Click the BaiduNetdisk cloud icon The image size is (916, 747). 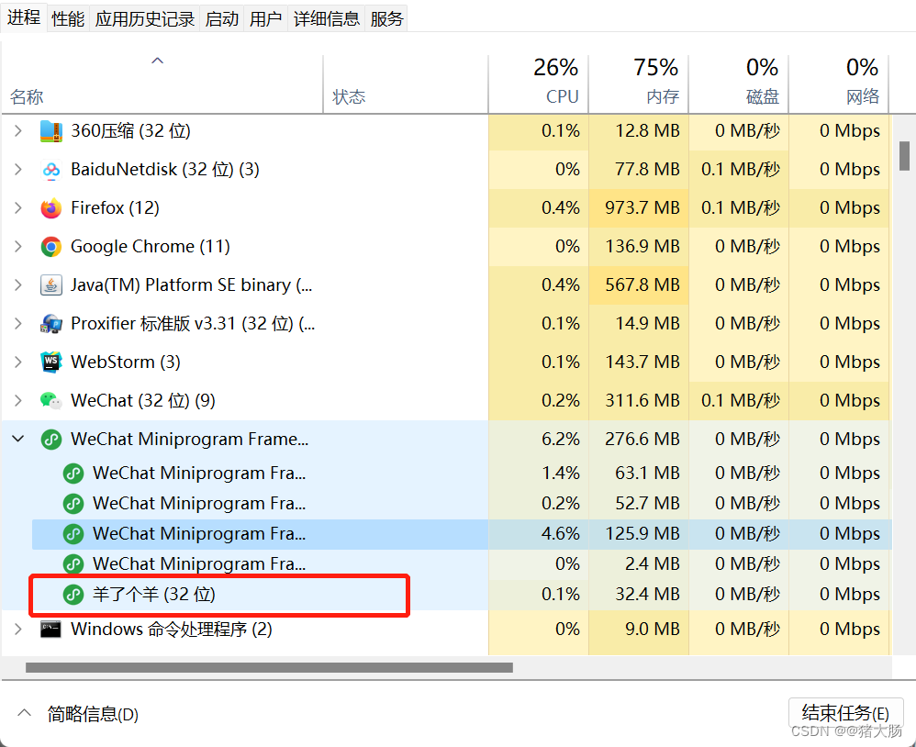(50, 170)
